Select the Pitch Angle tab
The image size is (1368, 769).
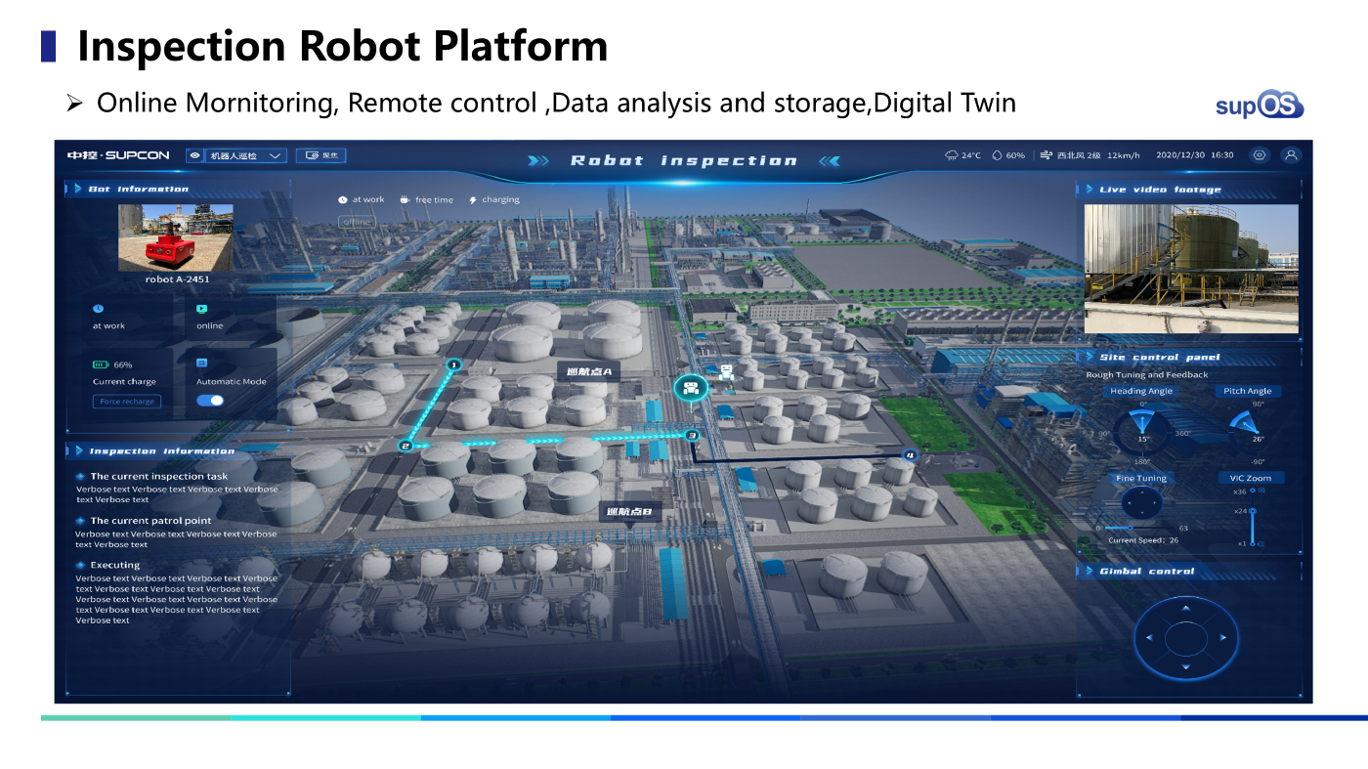tap(1248, 391)
